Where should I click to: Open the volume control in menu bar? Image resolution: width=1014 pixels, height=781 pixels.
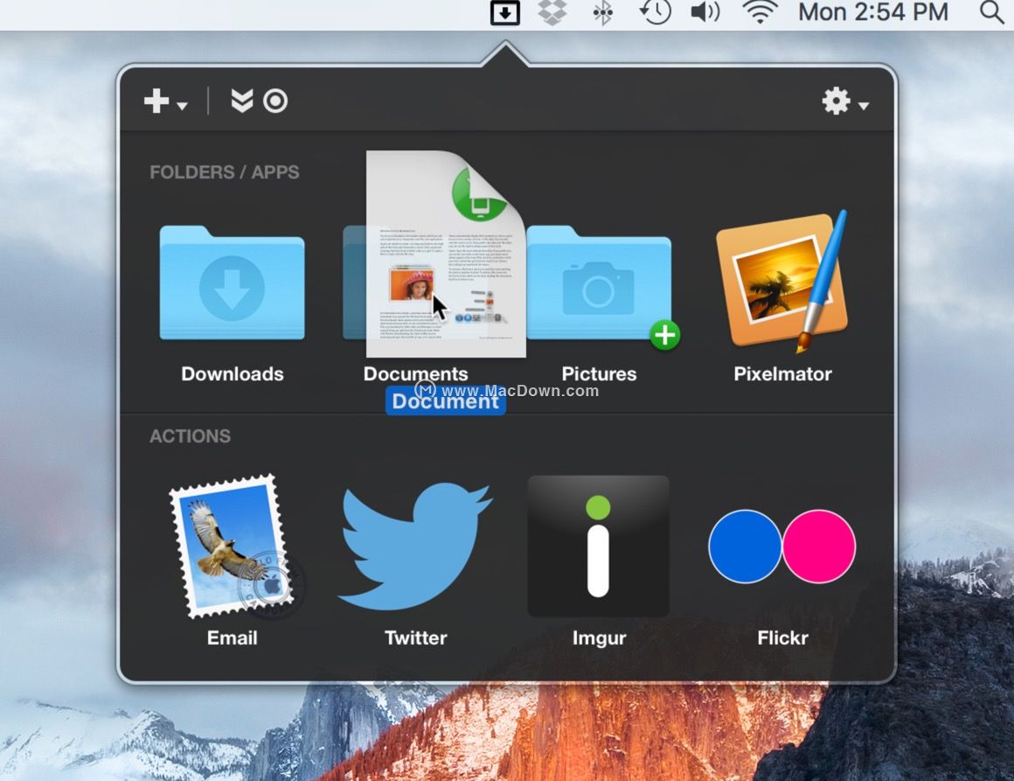point(705,12)
